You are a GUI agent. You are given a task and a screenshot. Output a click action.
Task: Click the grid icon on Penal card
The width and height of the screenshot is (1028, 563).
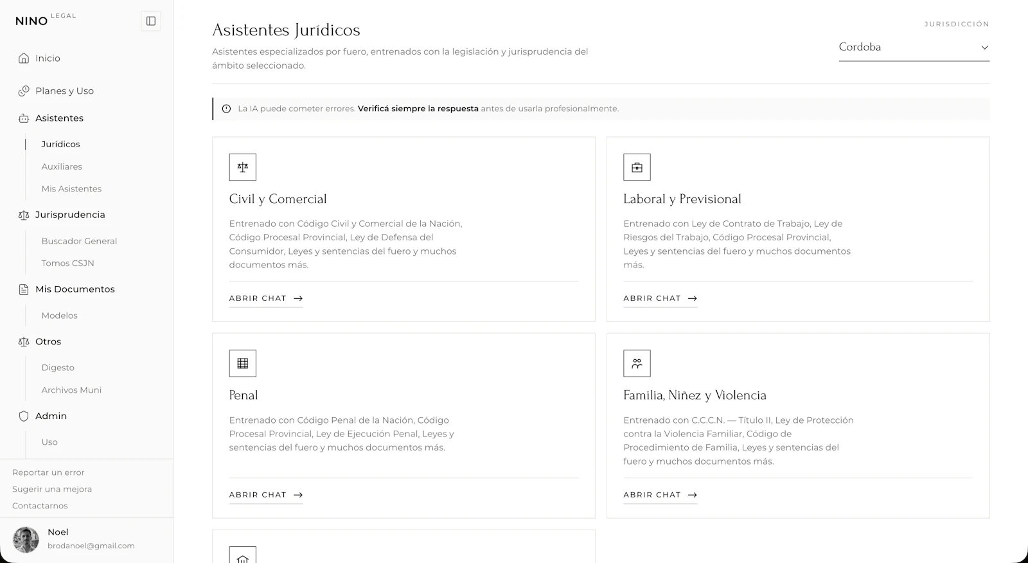click(x=243, y=363)
